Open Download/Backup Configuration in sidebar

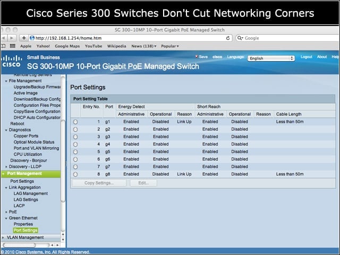coord(37,99)
